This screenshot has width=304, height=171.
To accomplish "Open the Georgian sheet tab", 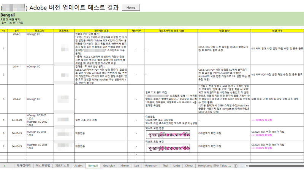I will [109, 166].
